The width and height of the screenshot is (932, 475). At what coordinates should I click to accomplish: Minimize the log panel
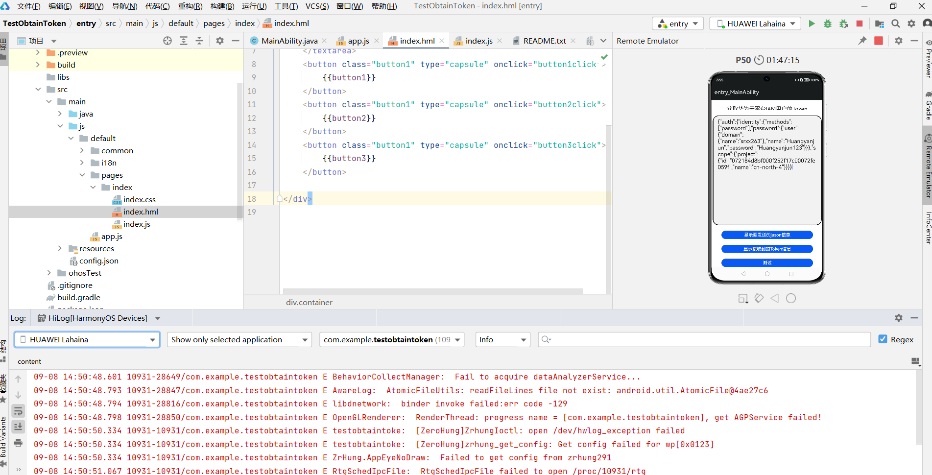tap(914, 318)
